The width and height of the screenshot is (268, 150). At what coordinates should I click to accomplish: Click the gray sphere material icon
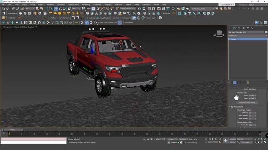[x=116, y=13]
